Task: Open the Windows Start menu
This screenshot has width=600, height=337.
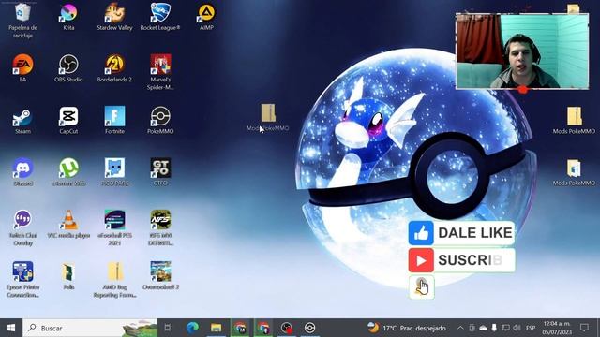Action: 11,328
